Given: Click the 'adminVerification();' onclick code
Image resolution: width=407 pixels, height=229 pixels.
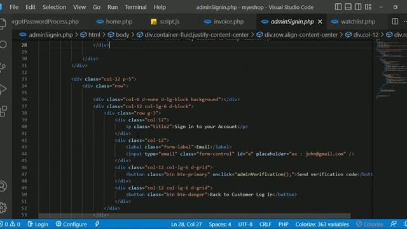Looking at the screenshot, I should [265, 174].
